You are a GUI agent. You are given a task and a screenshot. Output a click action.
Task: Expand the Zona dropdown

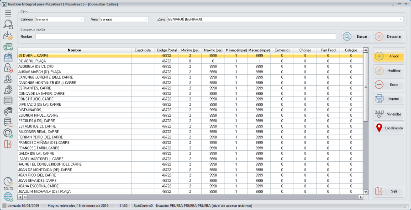(400, 20)
